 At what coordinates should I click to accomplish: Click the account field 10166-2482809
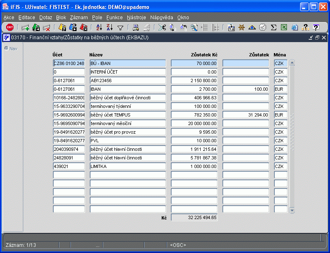[69, 98]
